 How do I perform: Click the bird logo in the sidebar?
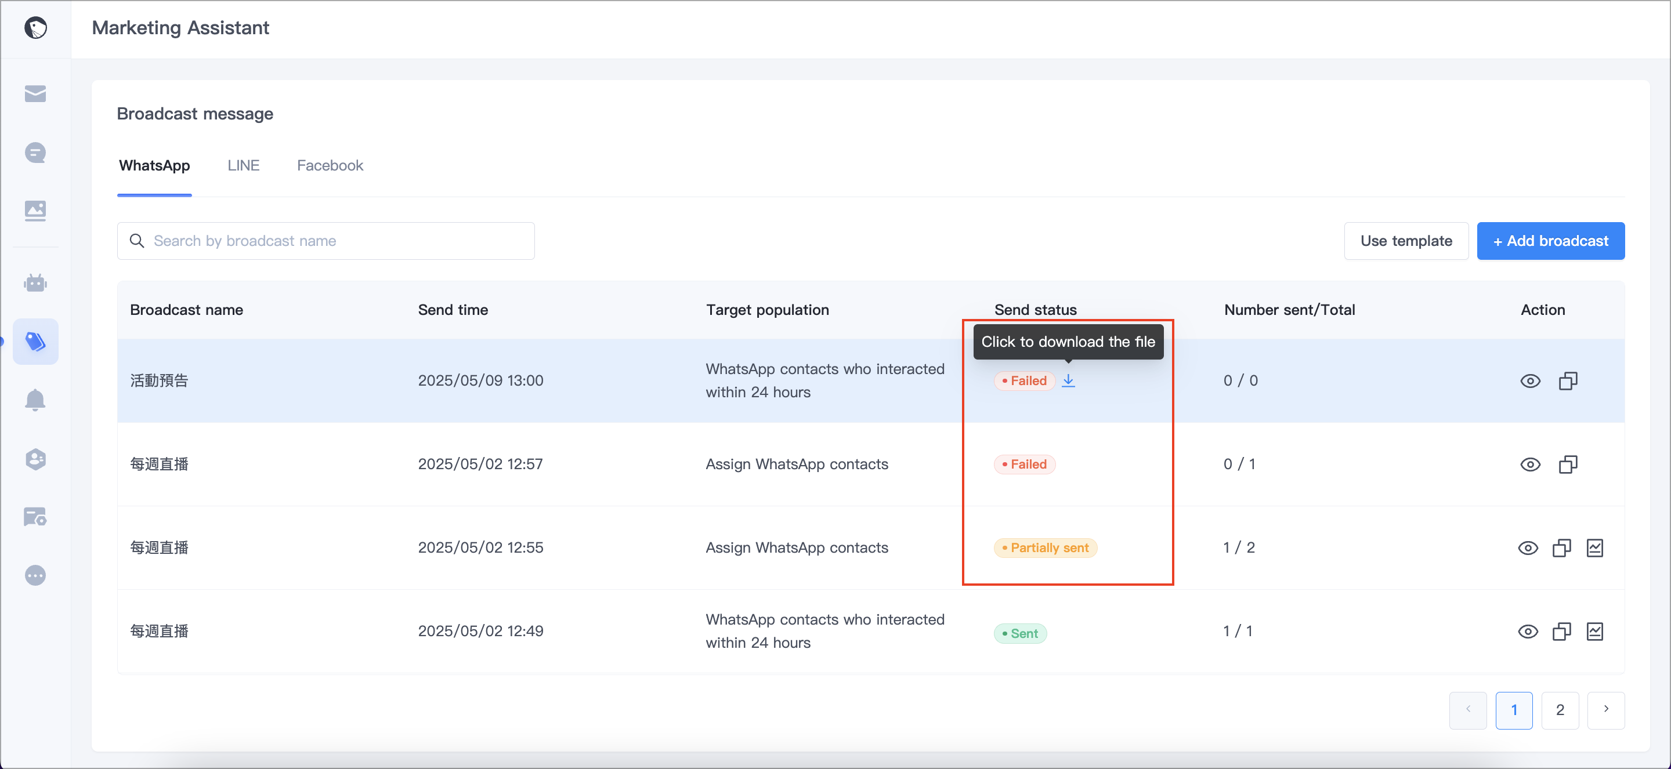tap(35, 28)
